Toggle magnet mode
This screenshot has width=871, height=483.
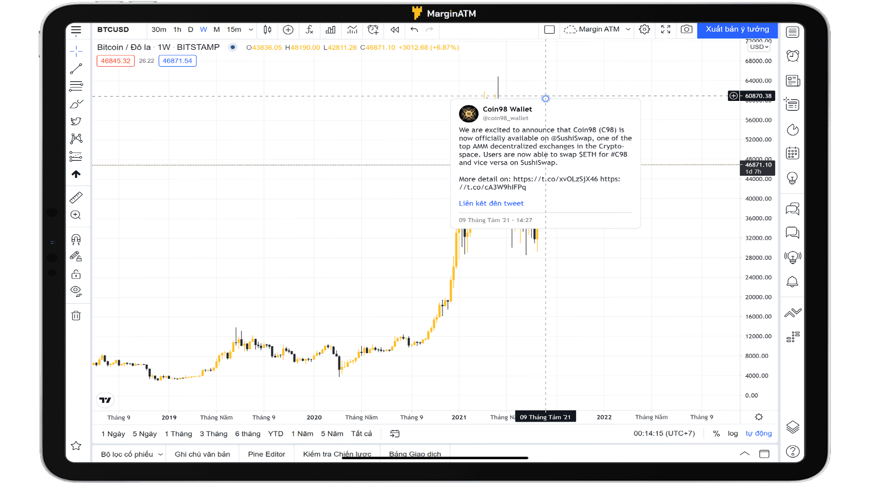76,239
